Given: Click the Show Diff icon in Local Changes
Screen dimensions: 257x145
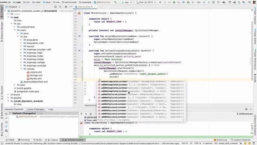Looking at the screenshot, I should point(6,126).
